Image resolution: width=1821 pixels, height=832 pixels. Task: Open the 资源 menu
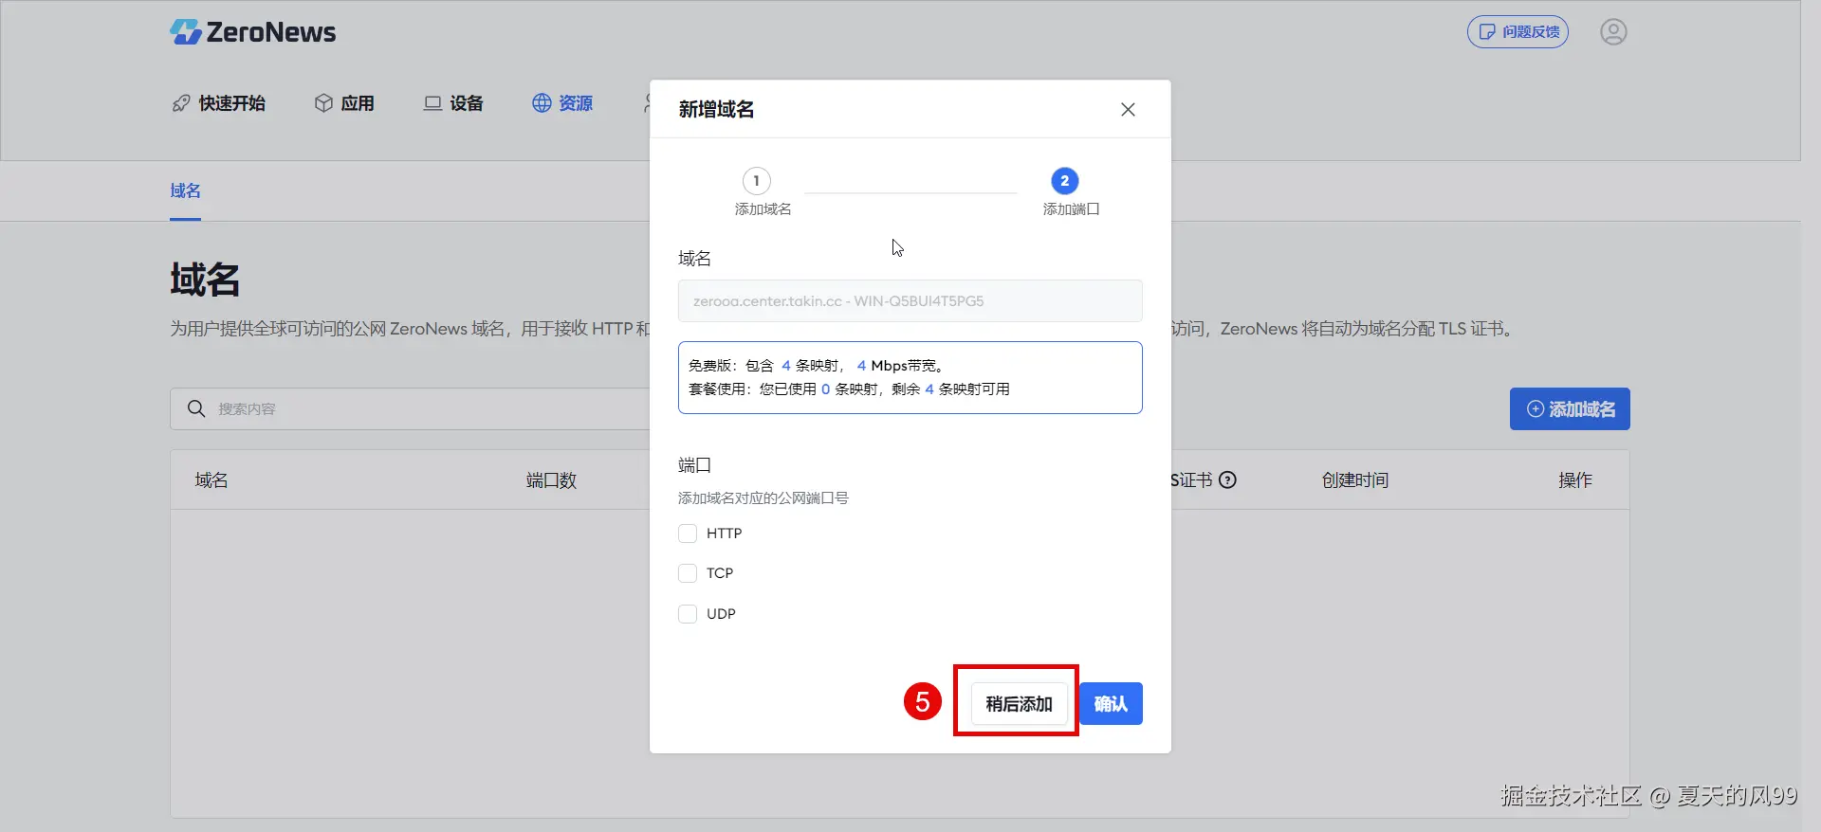[x=562, y=103]
